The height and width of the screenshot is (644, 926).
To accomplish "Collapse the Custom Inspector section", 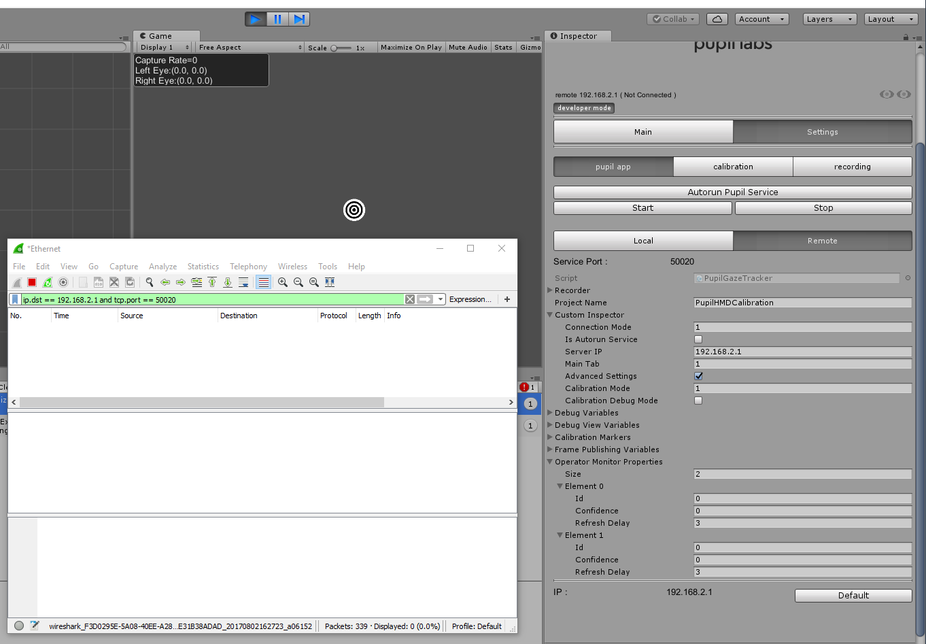I will coord(550,315).
